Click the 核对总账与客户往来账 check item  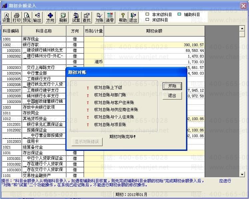click(114, 102)
